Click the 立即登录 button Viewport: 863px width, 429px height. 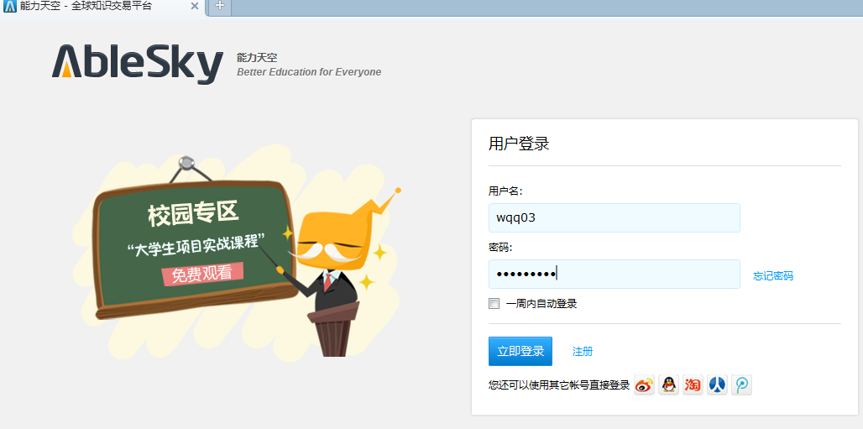tap(520, 352)
